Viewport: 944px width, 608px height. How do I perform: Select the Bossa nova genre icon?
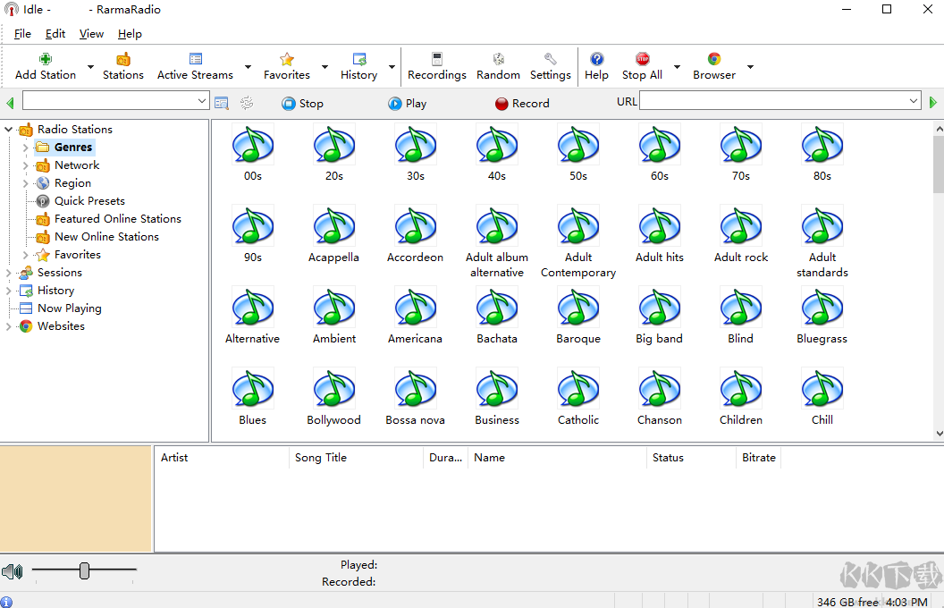(x=415, y=390)
